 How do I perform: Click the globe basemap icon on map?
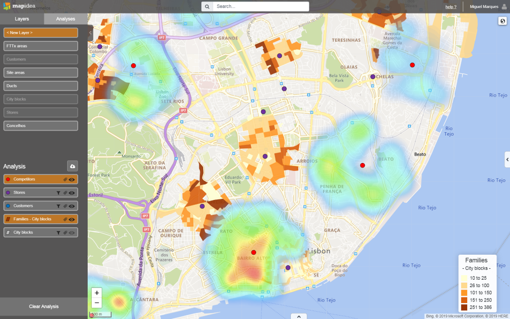click(x=503, y=21)
